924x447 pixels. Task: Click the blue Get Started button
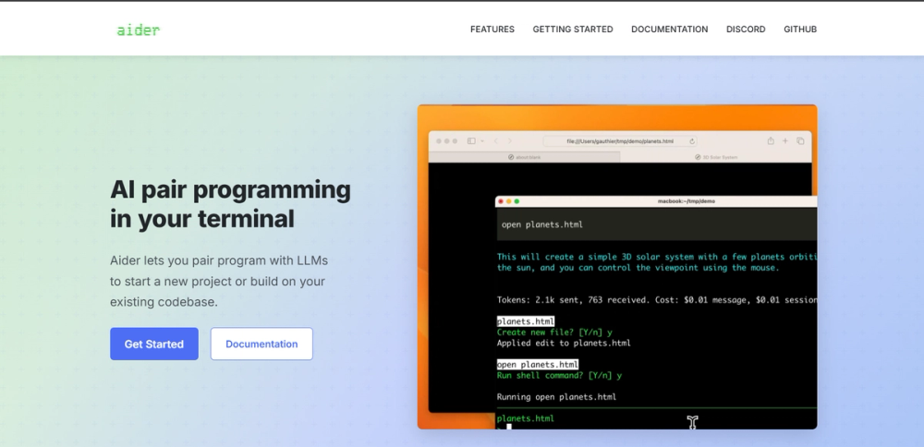point(153,344)
